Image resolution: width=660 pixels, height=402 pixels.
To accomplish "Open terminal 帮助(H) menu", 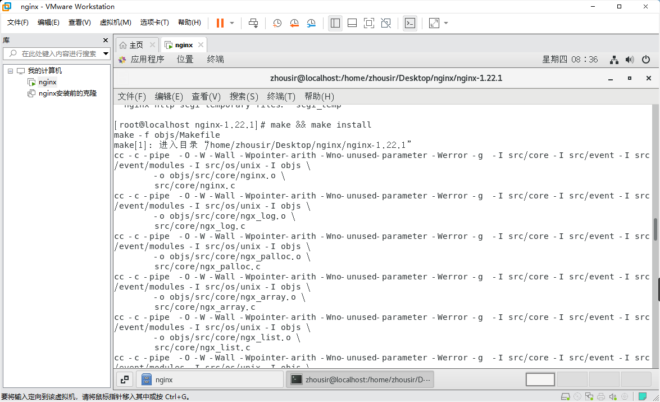I will click(319, 97).
